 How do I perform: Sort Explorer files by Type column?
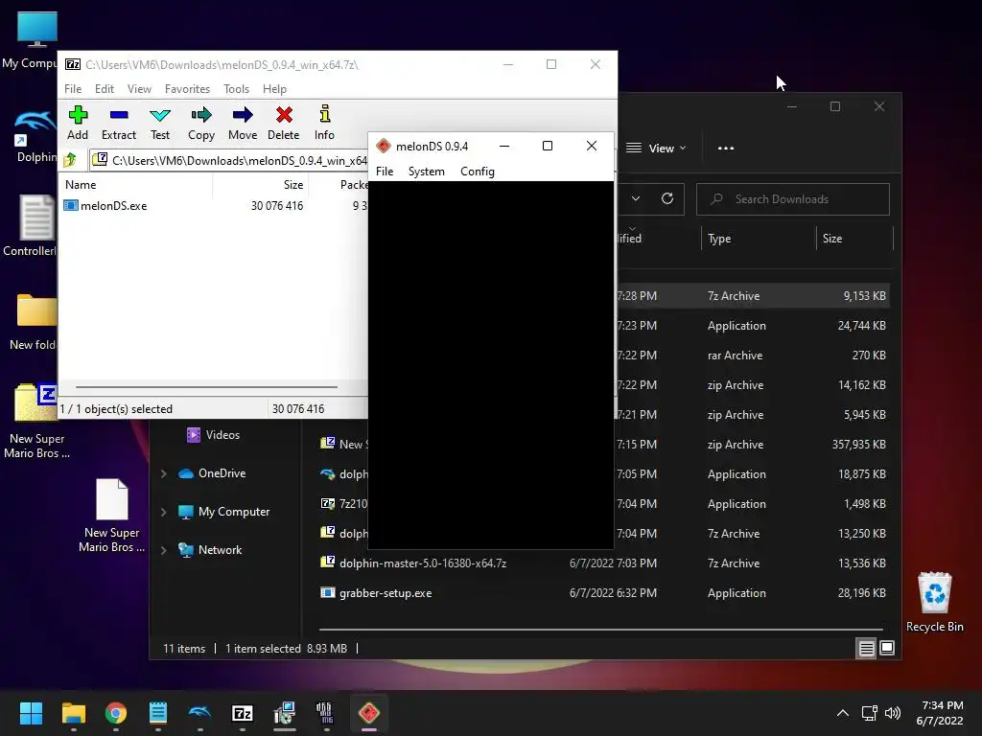(719, 239)
